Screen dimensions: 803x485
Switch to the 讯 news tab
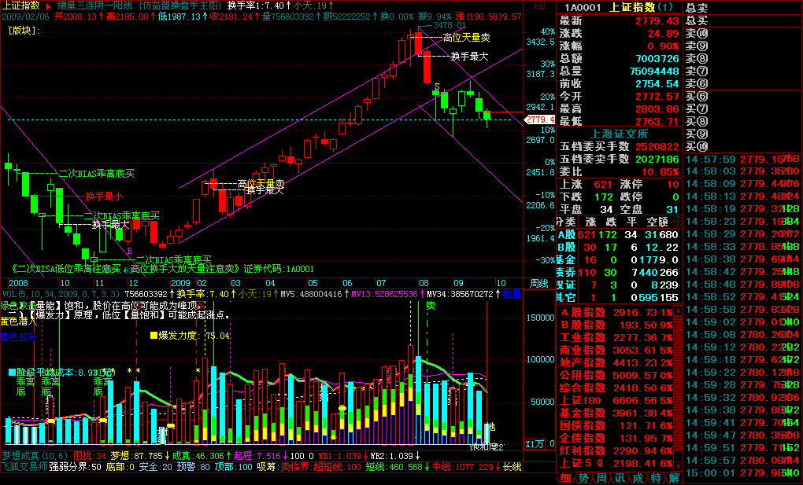point(620,478)
